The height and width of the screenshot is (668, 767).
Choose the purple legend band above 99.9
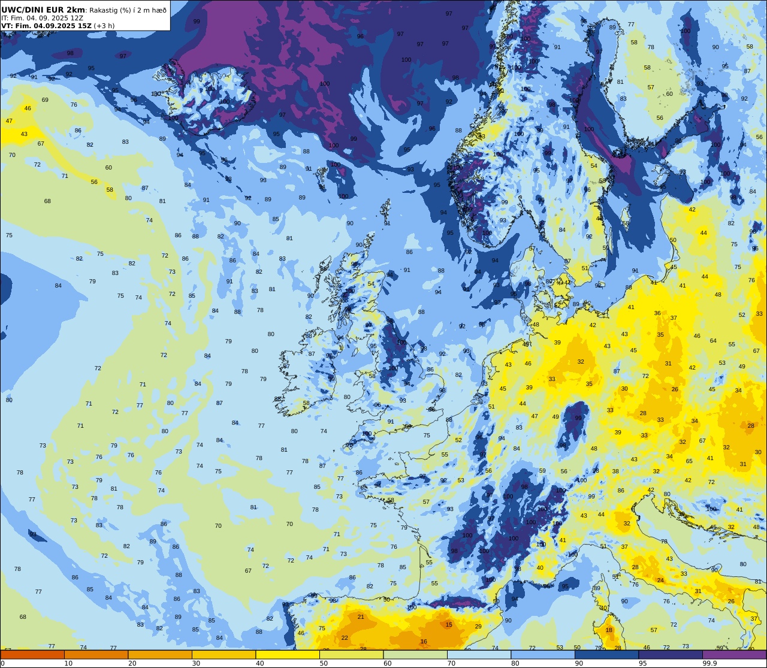point(735,654)
